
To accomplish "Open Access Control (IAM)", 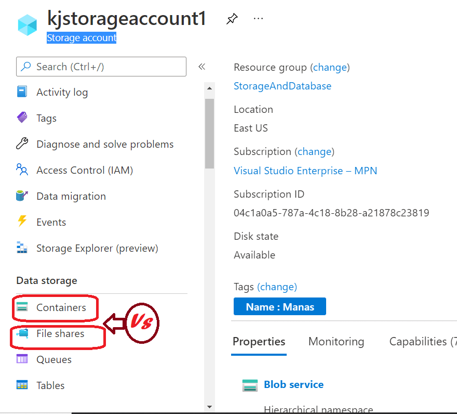I will [x=85, y=170].
